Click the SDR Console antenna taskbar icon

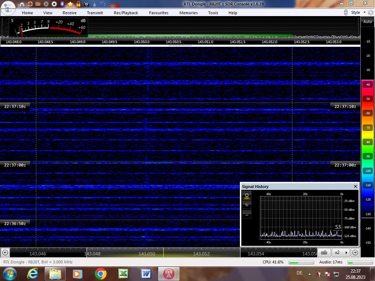(x=168, y=274)
